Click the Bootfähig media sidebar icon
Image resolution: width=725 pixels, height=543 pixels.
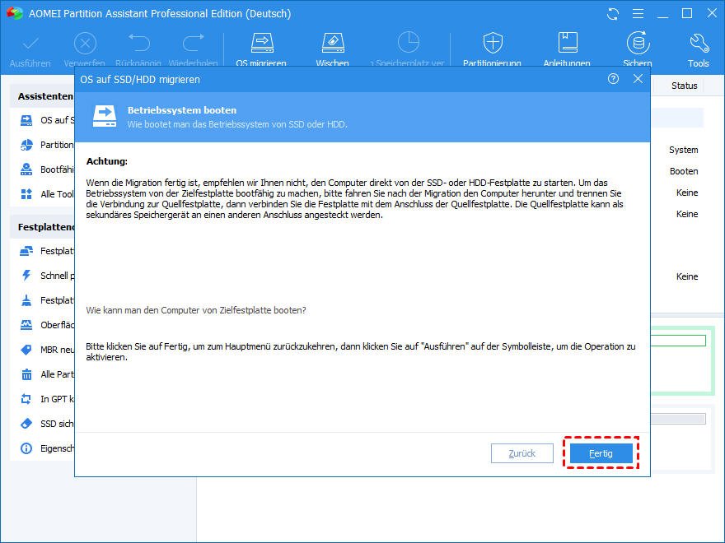pyautogui.click(x=26, y=169)
